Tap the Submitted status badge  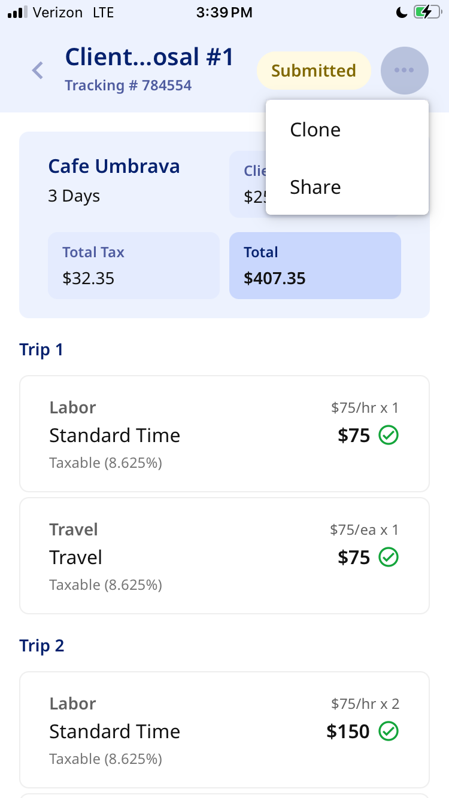pyautogui.click(x=314, y=71)
